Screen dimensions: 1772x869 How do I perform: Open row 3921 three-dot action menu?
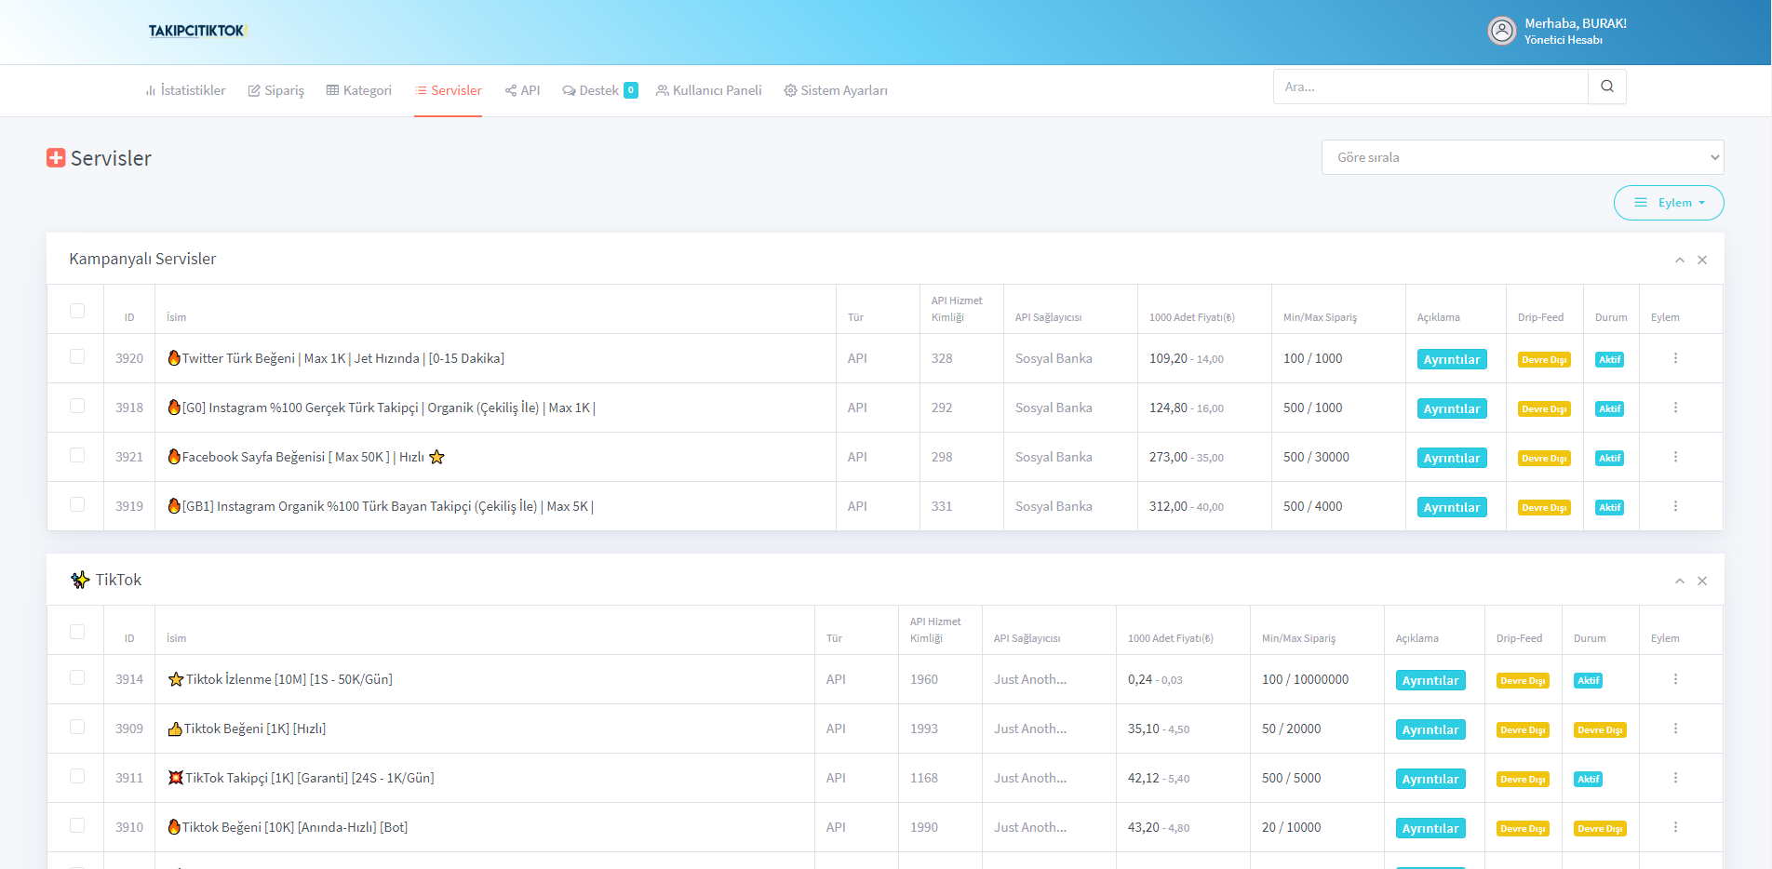[x=1675, y=457]
